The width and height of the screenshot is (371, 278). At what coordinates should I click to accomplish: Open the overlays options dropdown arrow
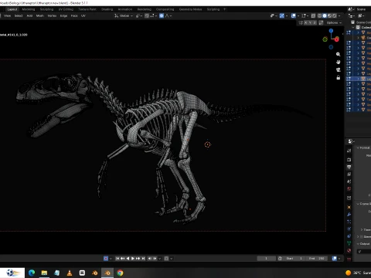pos(298,15)
